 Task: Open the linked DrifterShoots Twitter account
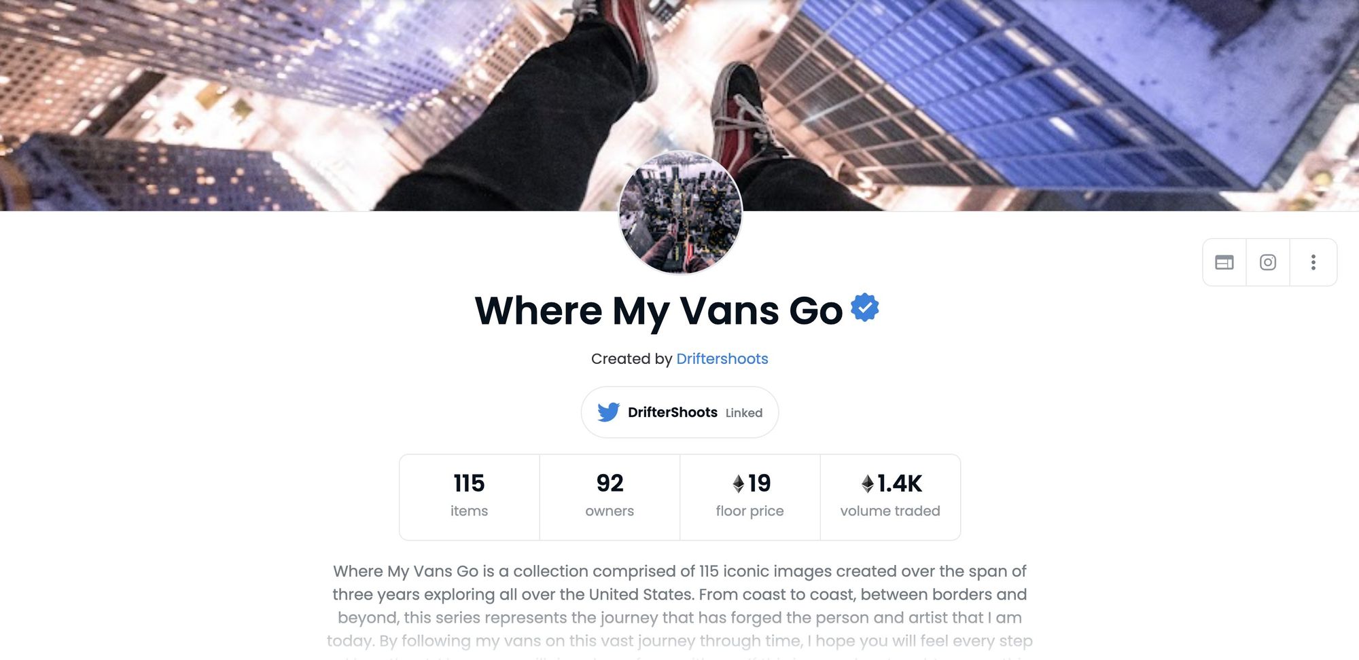coord(679,411)
